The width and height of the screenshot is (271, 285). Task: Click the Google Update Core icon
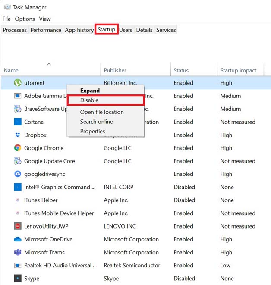(x=18, y=161)
